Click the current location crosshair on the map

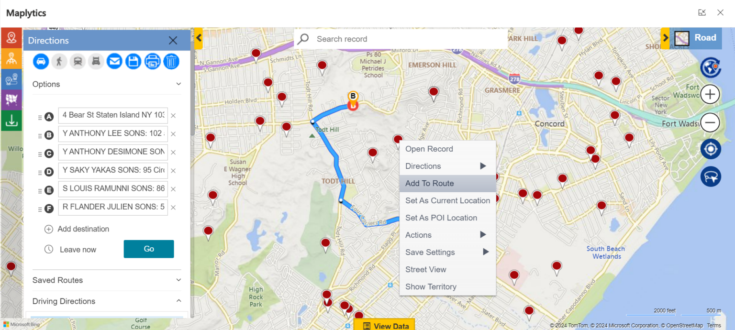coord(710,149)
